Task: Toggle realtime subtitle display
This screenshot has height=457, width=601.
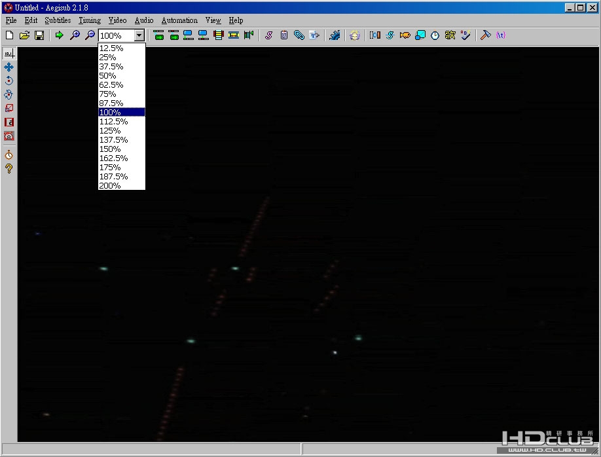Action: click(9, 155)
